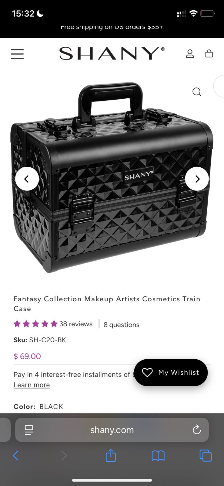The width and height of the screenshot is (224, 486).
Task: Show the previous product image
Action: click(27, 179)
